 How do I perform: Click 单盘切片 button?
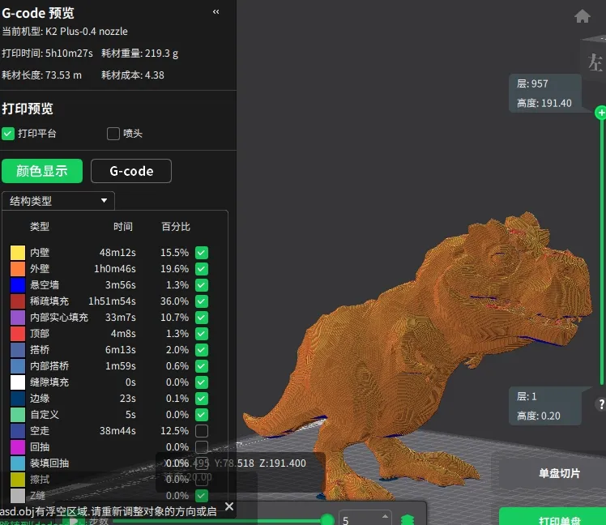(559, 473)
